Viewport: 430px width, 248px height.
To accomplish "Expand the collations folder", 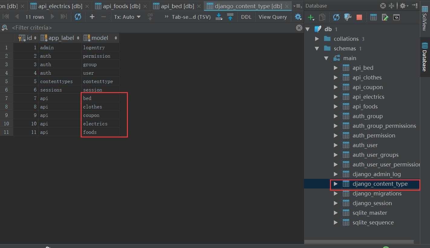I will pyautogui.click(x=317, y=39).
